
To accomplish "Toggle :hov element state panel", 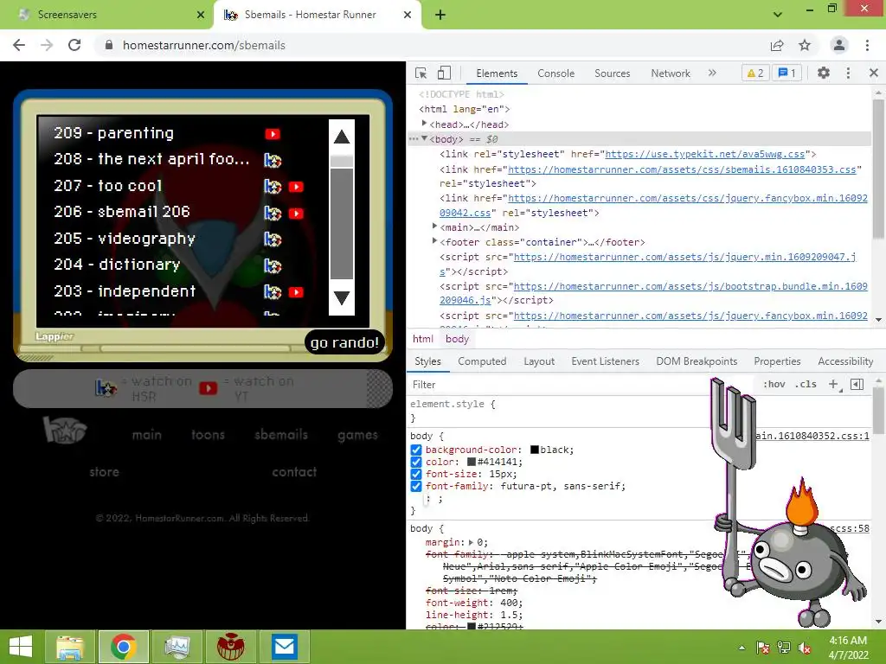I will click(x=774, y=385).
